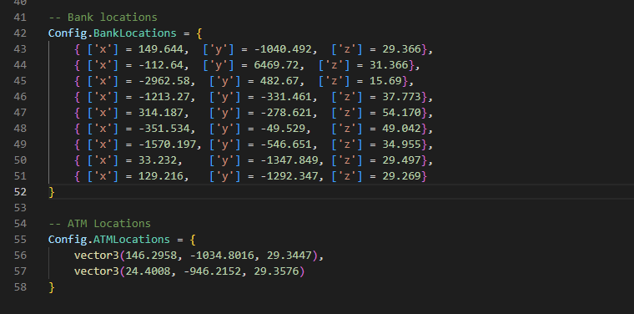Click the value 29.269 on line 51
This screenshot has height=314, width=634.
coord(401,176)
